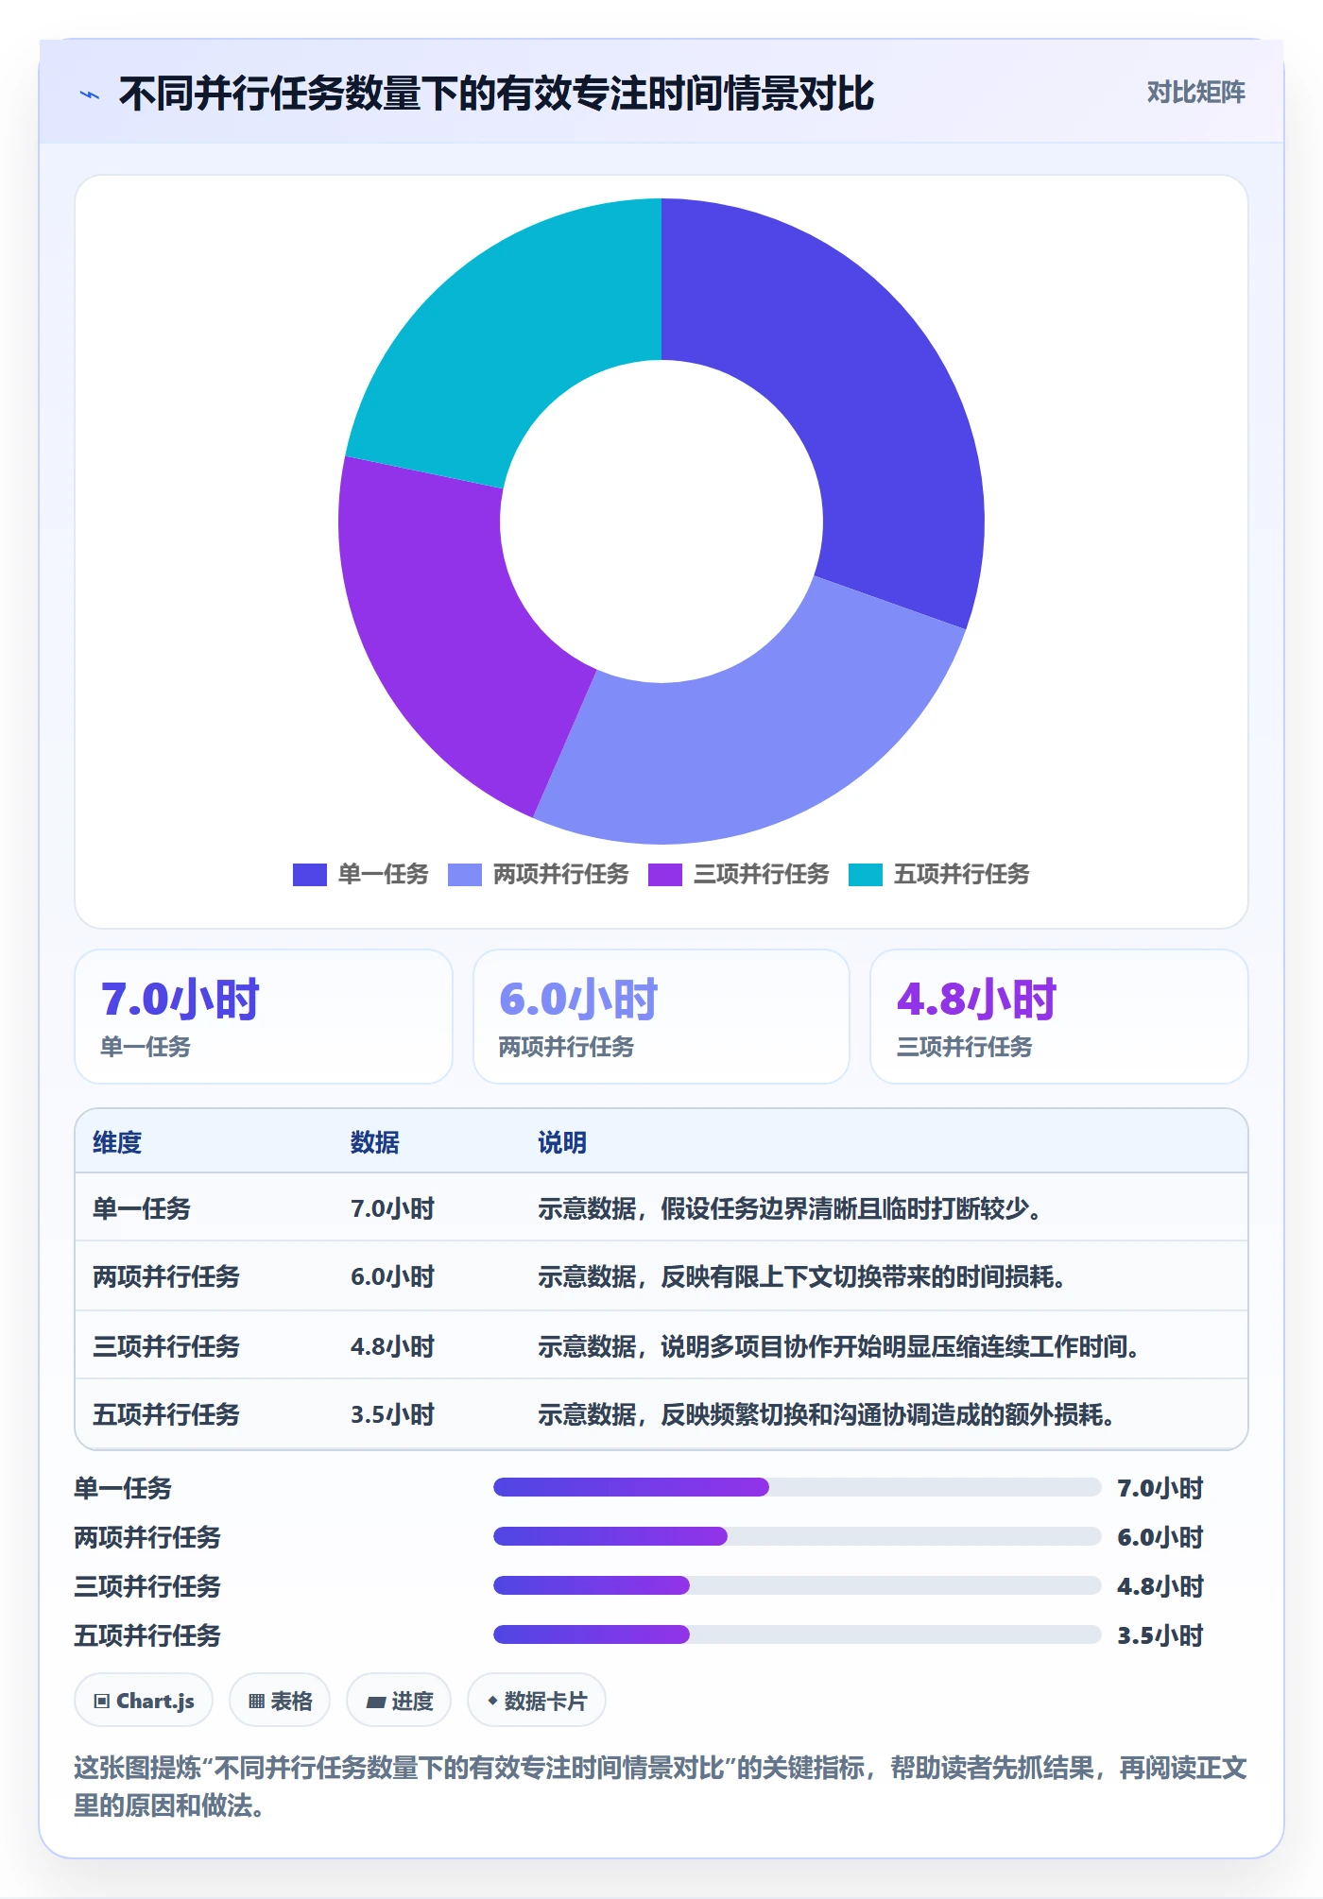Toggle the 单一任务 legend color box

[309, 875]
